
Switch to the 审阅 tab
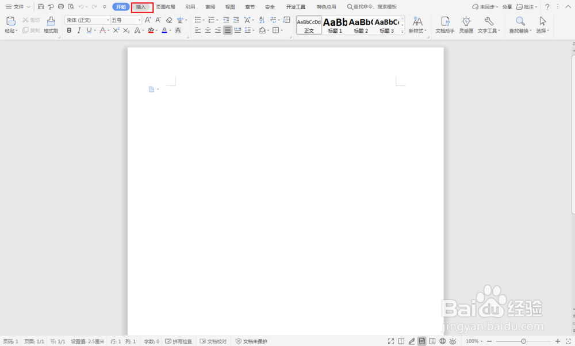point(210,7)
